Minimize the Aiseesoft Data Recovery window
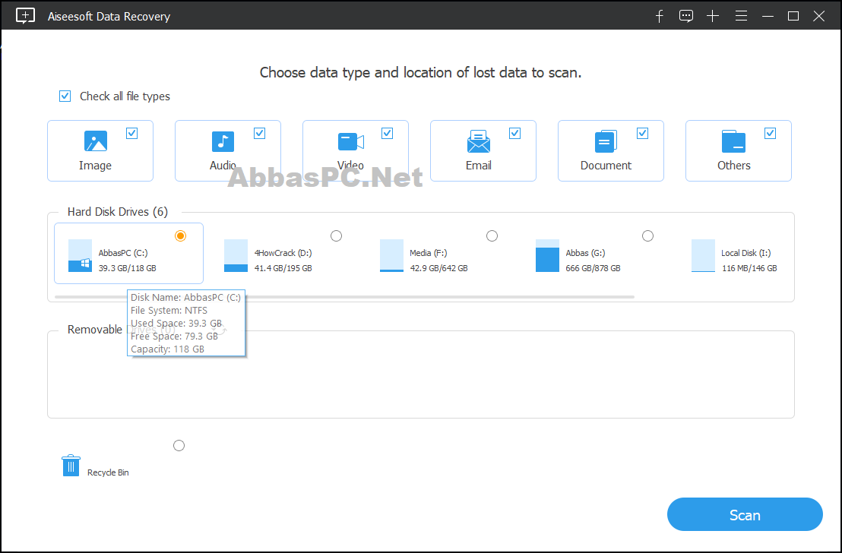Image resolution: width=842 pixels, height=553 pixels. pyautogui.click(x=768, y=16)
